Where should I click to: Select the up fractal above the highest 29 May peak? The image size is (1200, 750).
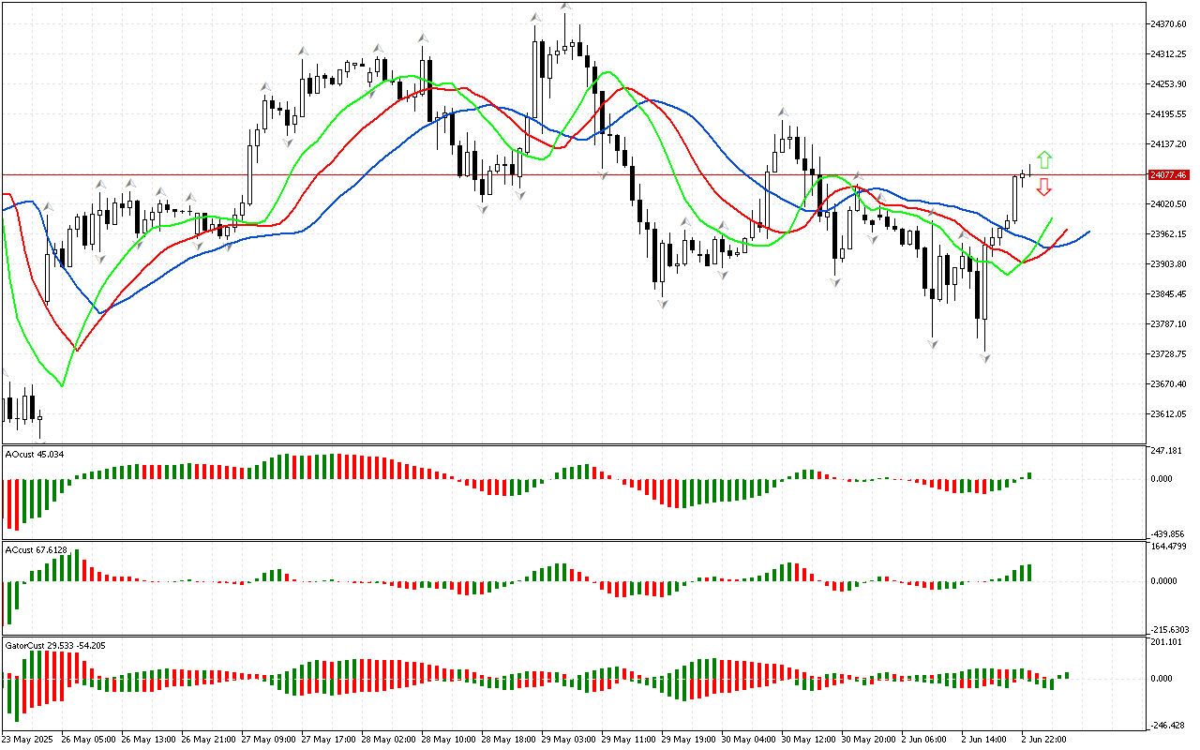[565, 7]
